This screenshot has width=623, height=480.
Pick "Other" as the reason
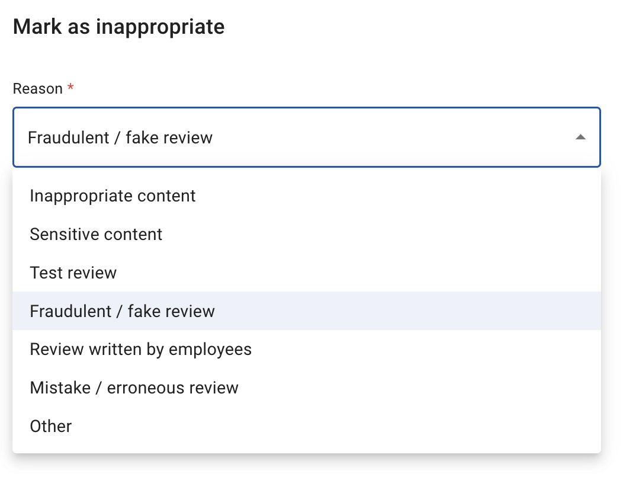[306, 426]
